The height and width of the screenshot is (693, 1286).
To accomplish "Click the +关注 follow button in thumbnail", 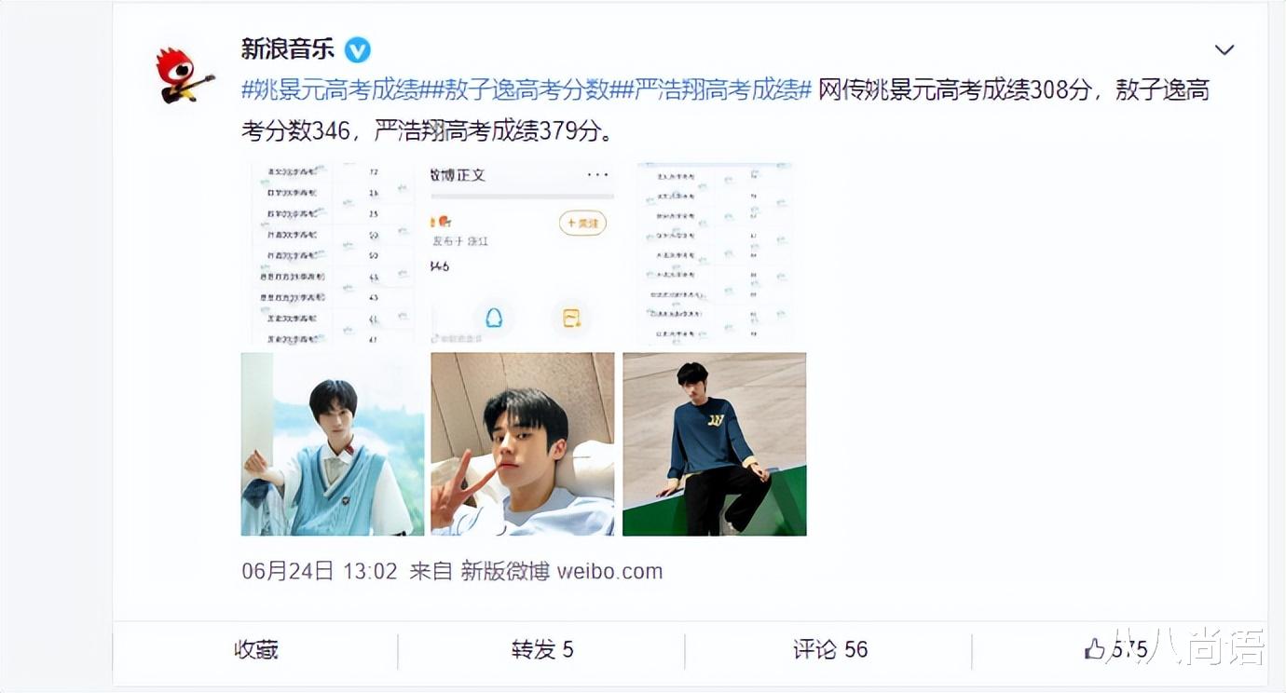I will coord(582,224).
